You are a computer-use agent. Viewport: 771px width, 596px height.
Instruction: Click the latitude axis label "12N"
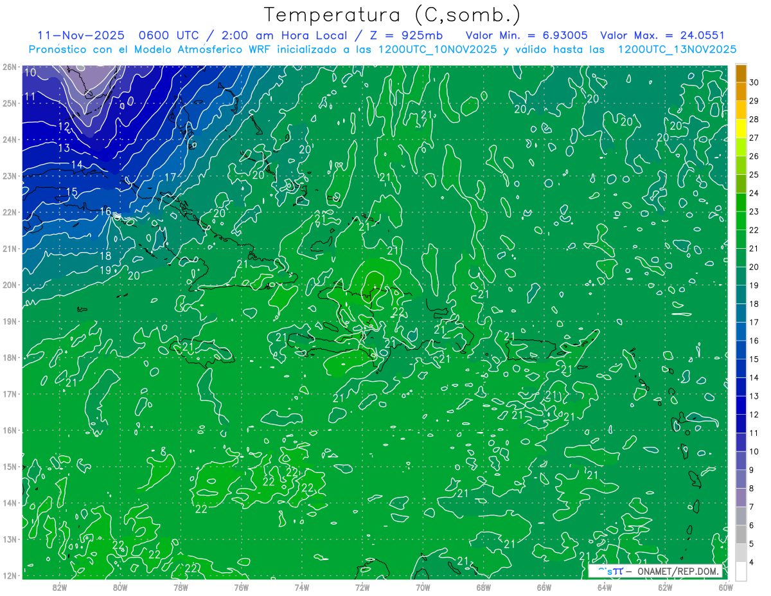pyautogui.click(x=10, y=575)
